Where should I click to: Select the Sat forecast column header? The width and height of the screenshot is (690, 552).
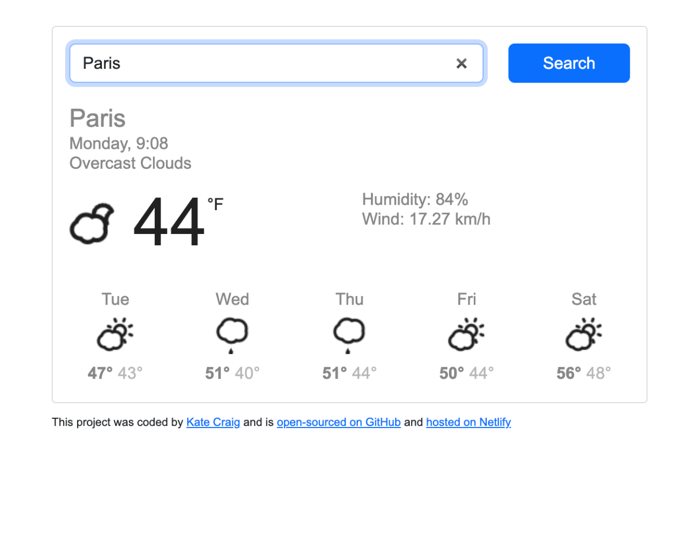(583, 299)
